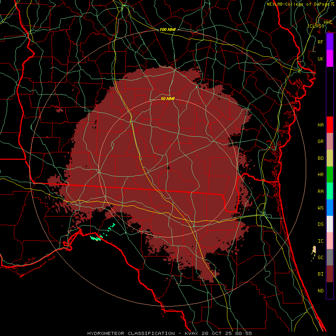The width and height of the screenshot is (336, 336).
Task: Click the red HA legend color swatch
Action: 330,125
